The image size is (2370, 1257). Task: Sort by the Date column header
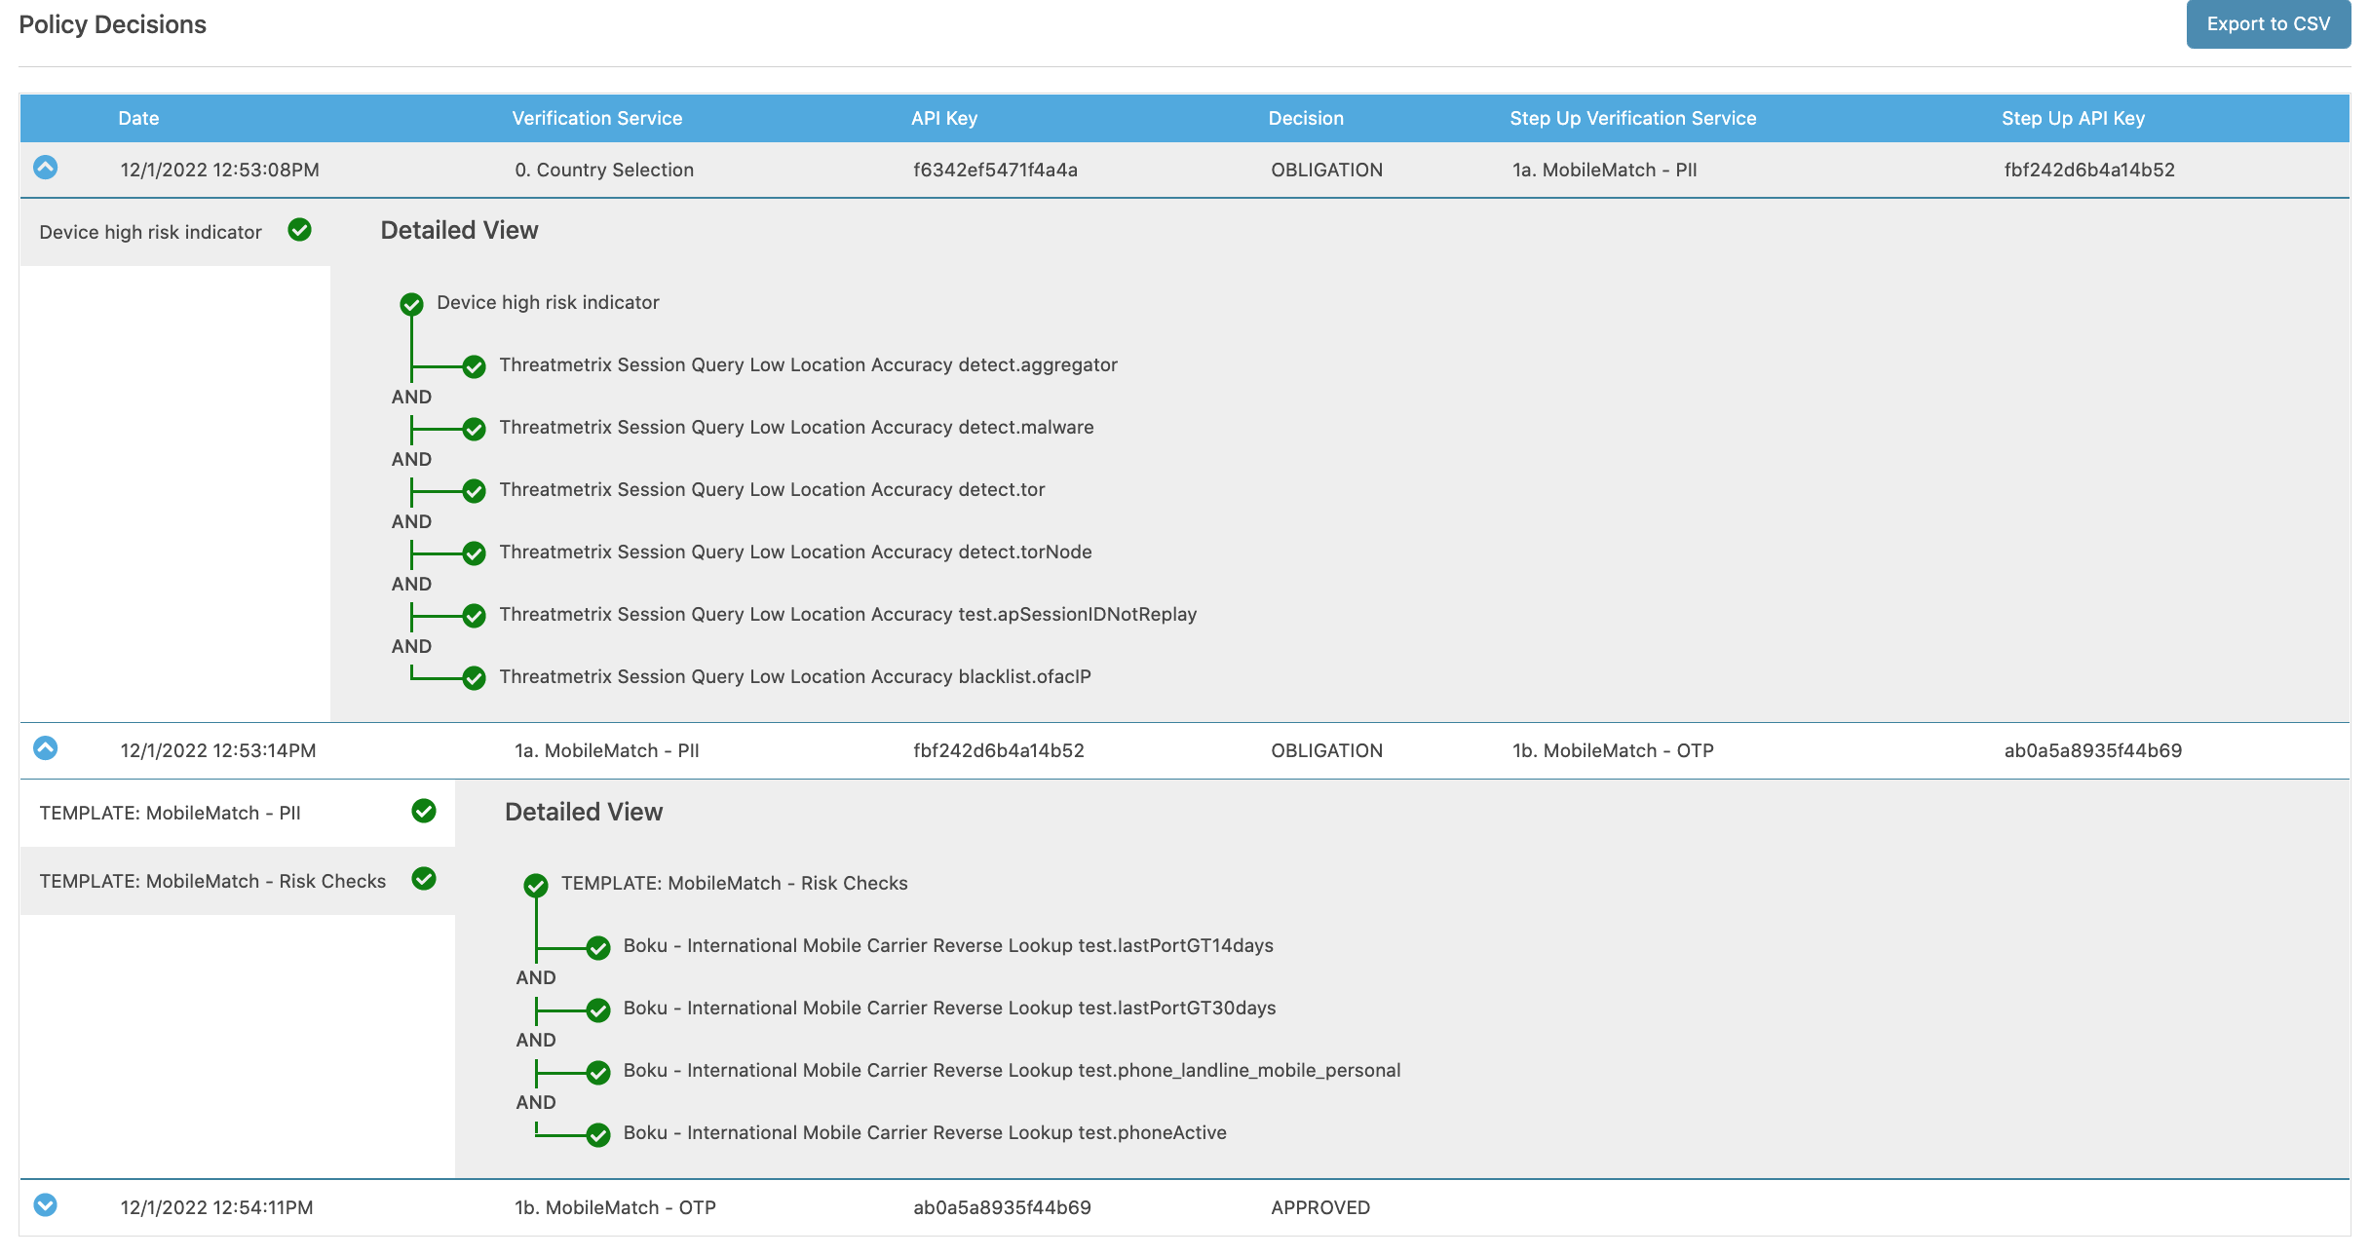point(138,118)
